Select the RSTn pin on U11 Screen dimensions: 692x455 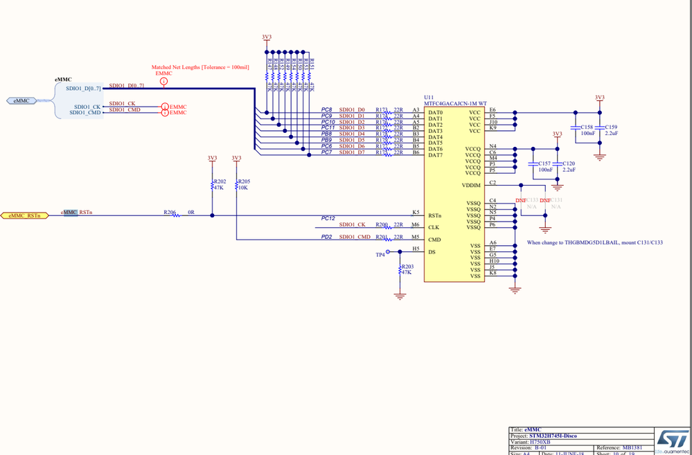coord(436,216)
